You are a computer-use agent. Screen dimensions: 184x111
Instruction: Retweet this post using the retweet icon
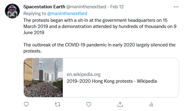[x=58, y=104]
